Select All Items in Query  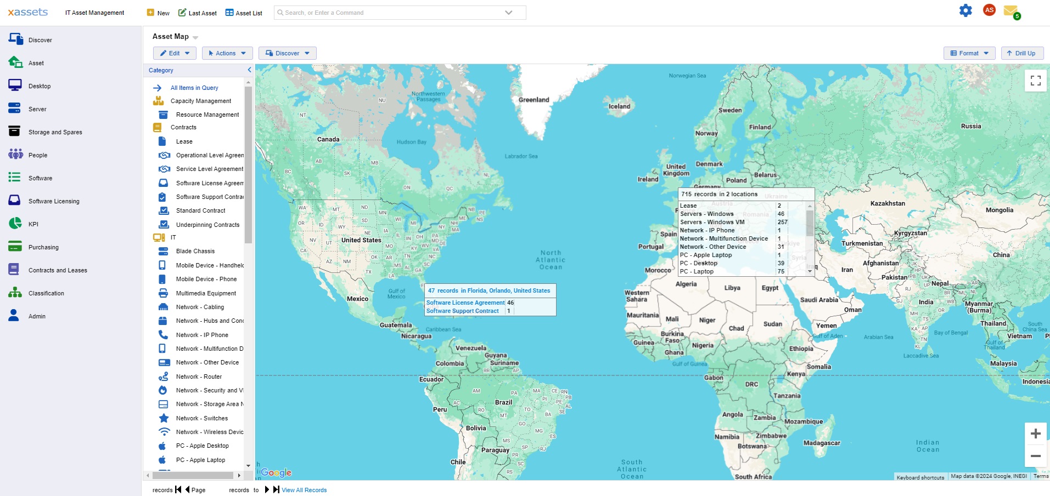click(194, 88)
